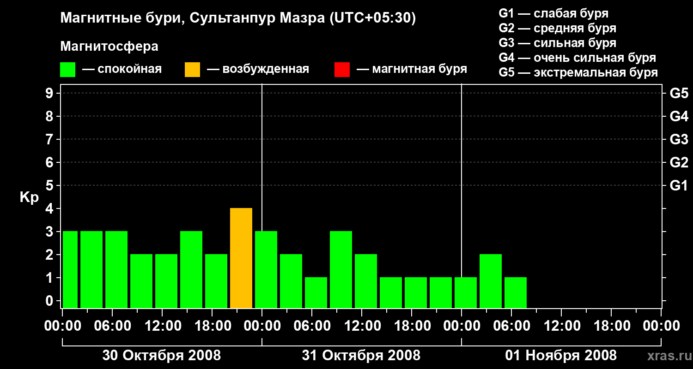This screenshot has height=369, width=693.
Task: Click the '01 Ноября 2008' date label
Action: coord(561,355)
